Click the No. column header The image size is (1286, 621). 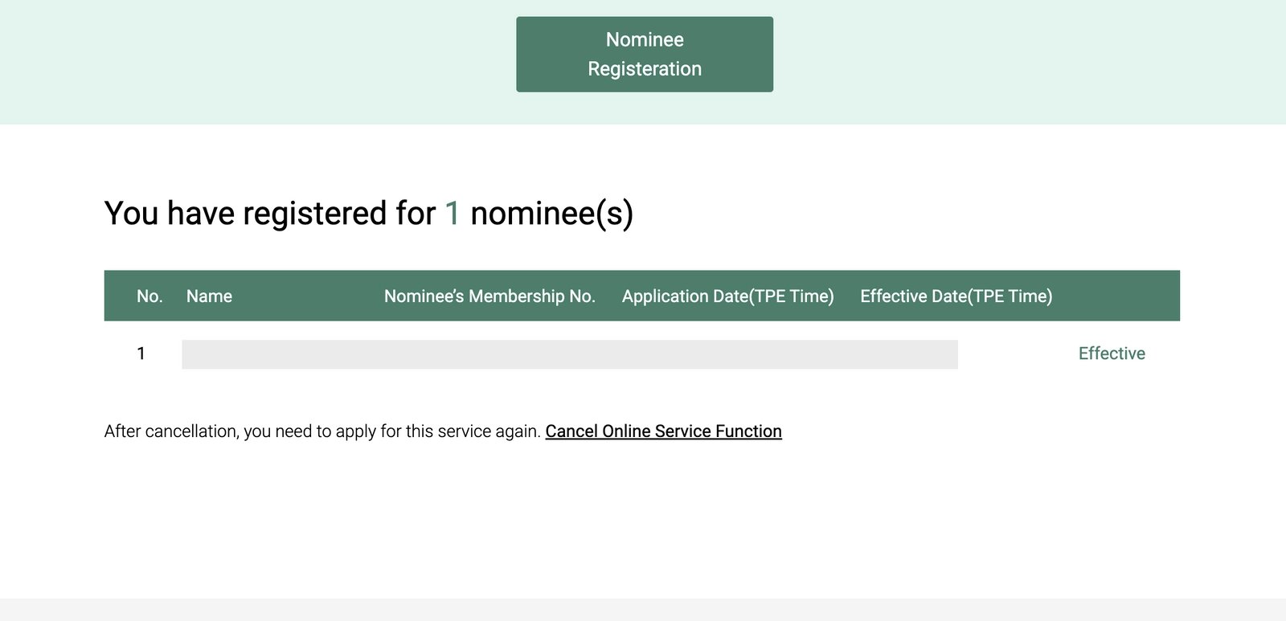[149, 296]
